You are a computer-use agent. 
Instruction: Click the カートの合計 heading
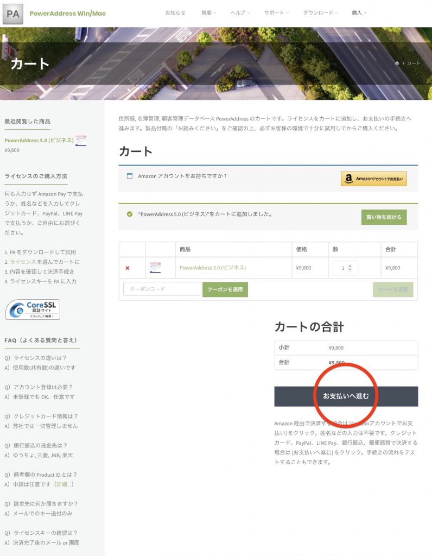[x=309, y=327]
